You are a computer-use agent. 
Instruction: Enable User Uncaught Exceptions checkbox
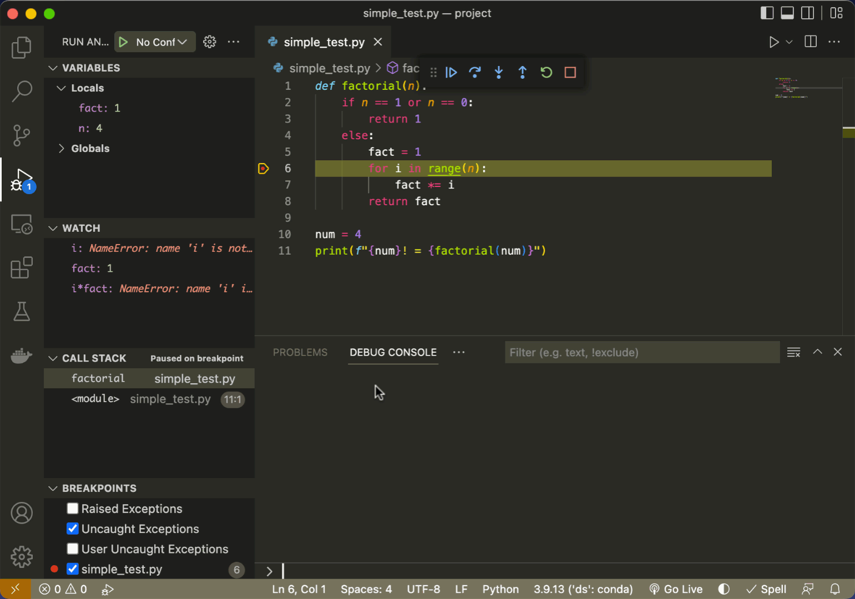(x=72, y=549)
